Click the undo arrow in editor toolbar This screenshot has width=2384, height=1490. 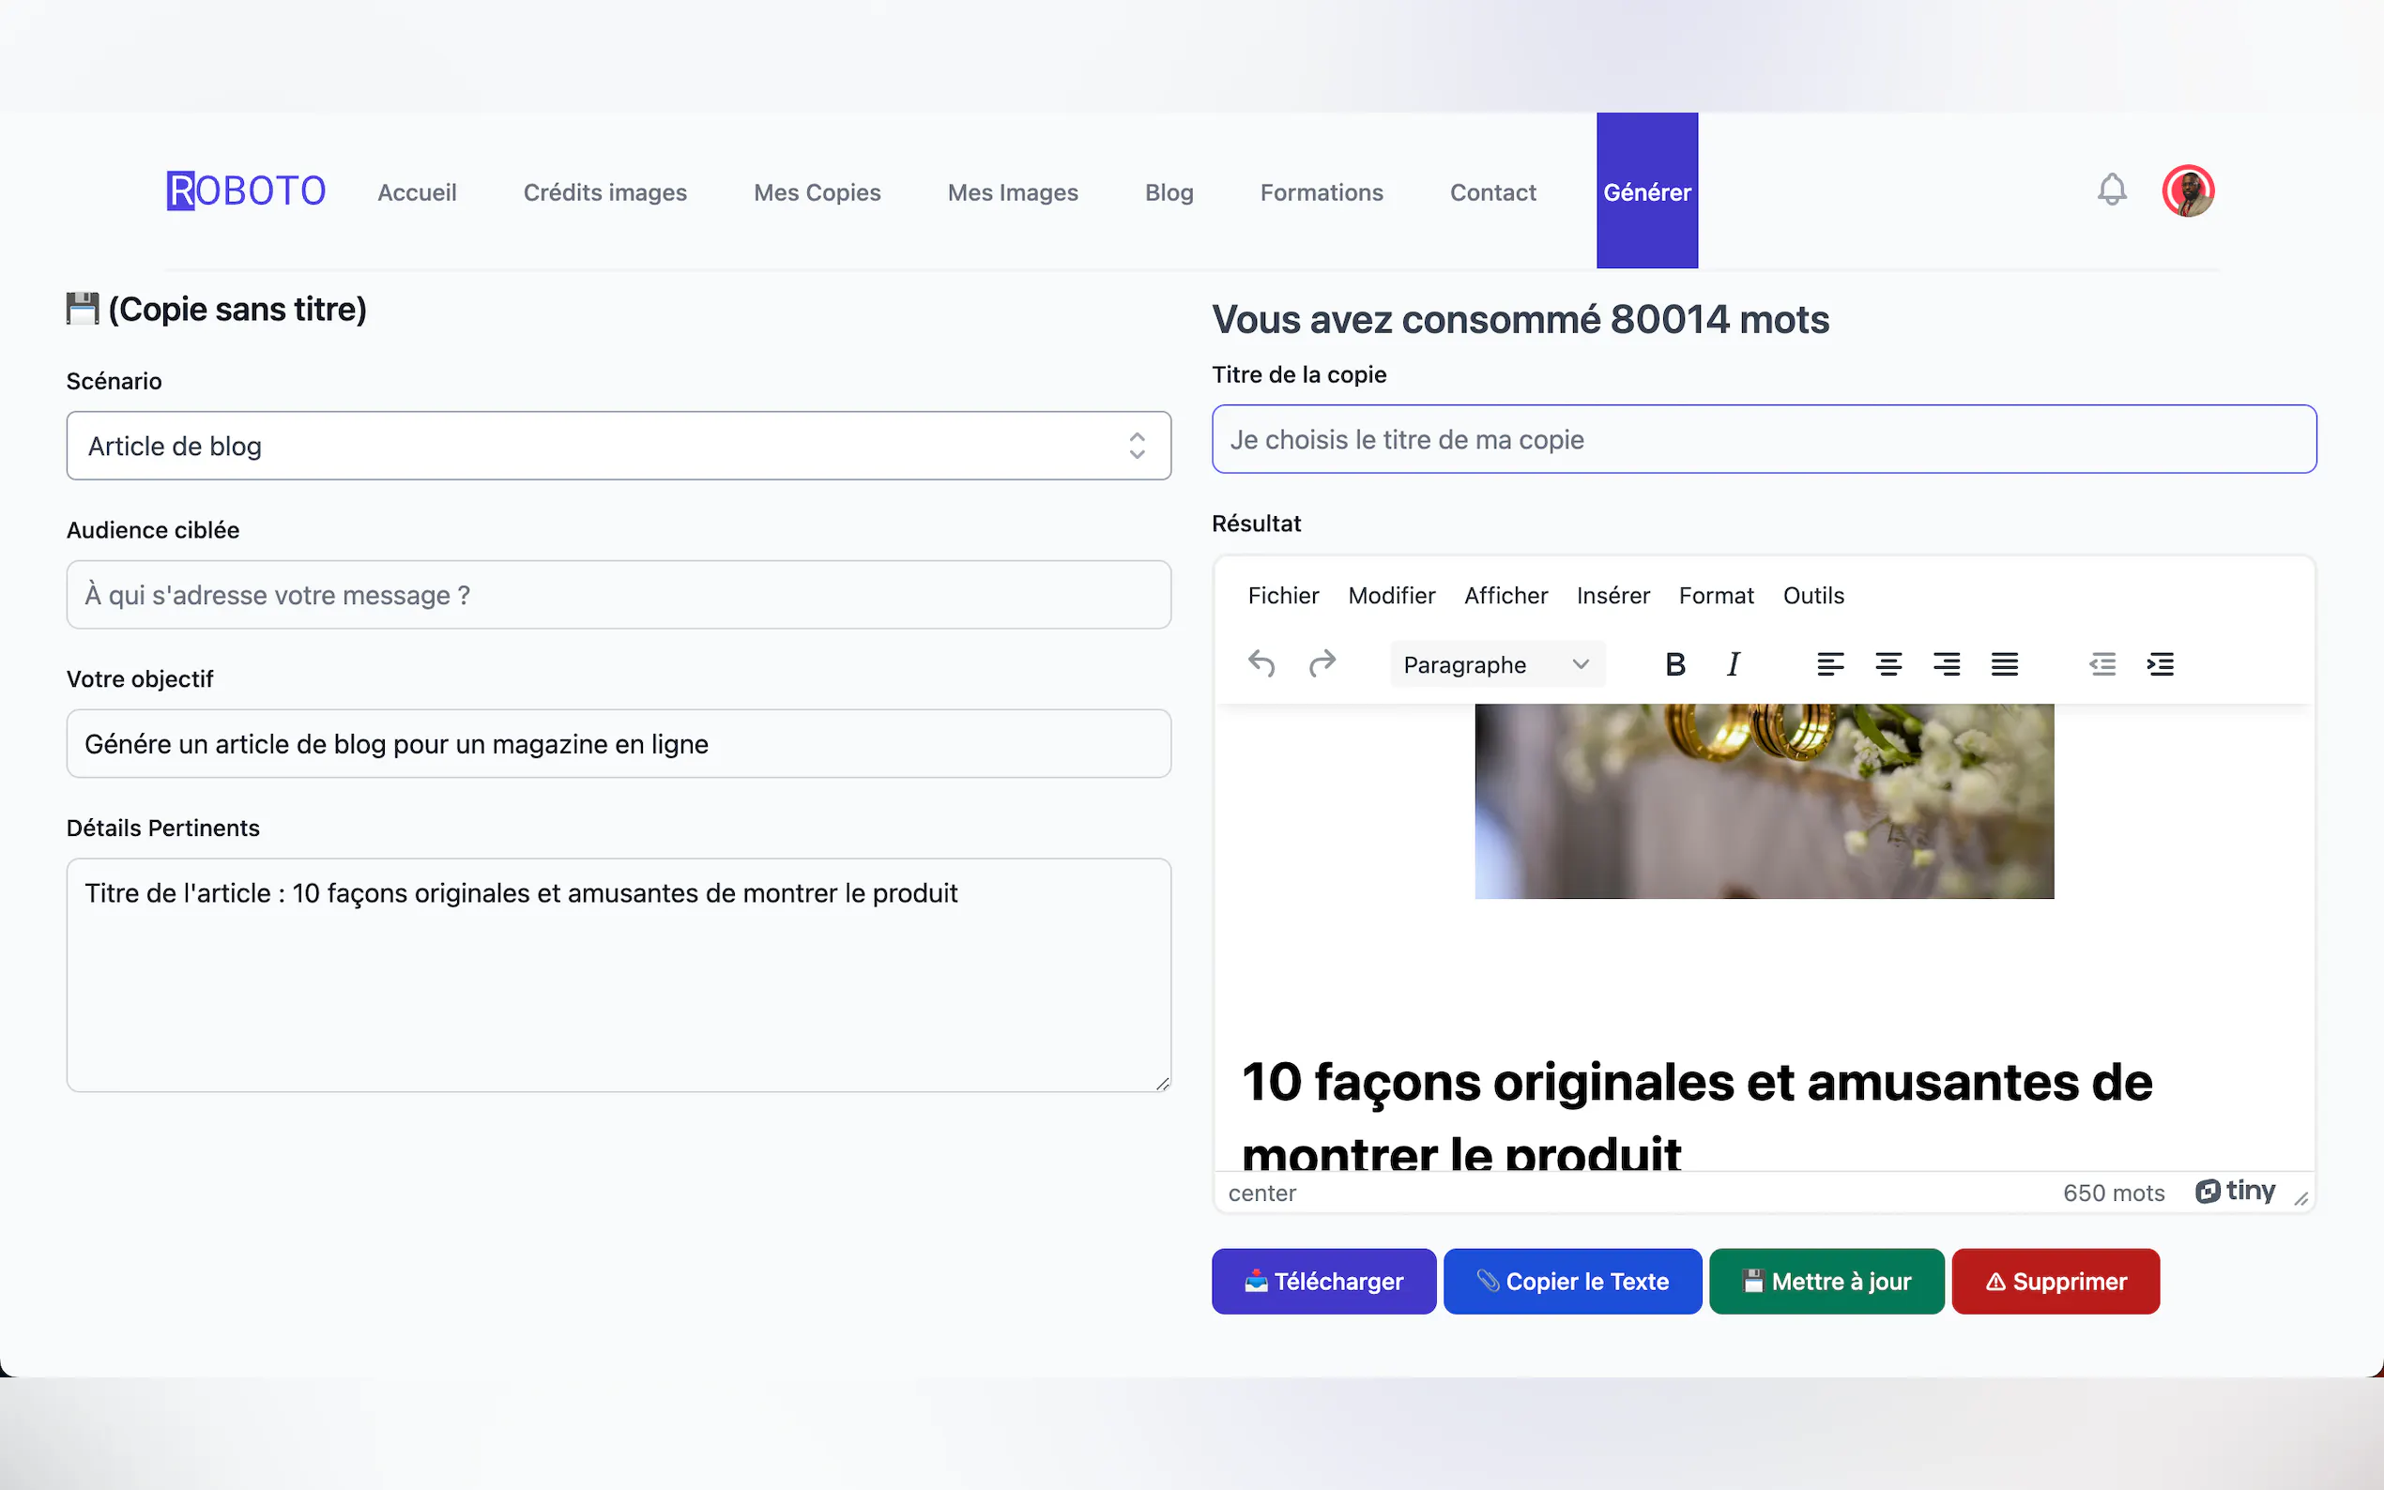[x=1261, y=664]
